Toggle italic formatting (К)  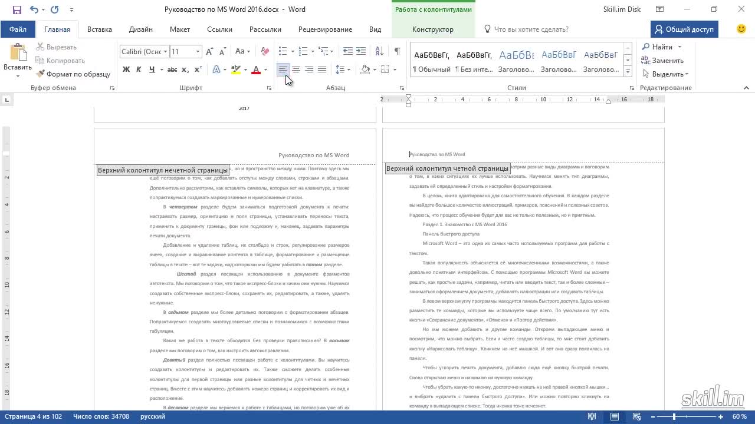pos(139,69)
